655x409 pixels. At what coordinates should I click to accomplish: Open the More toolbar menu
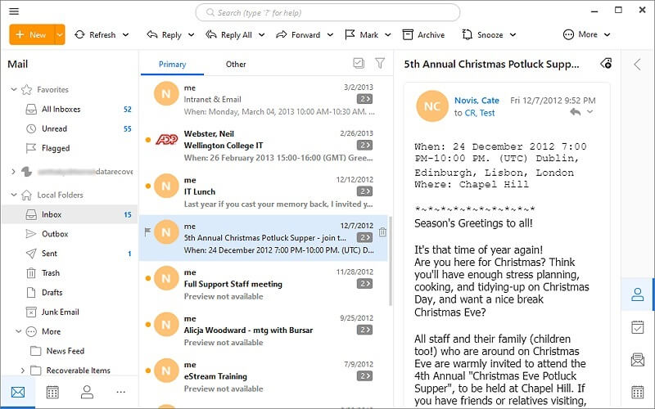[x=586, y=34]
